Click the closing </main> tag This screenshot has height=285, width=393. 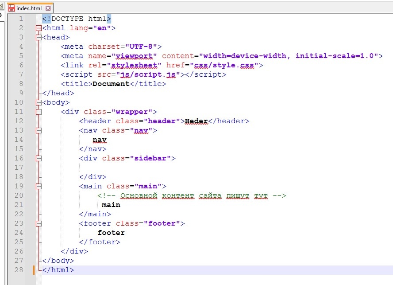tap(95, 214)
